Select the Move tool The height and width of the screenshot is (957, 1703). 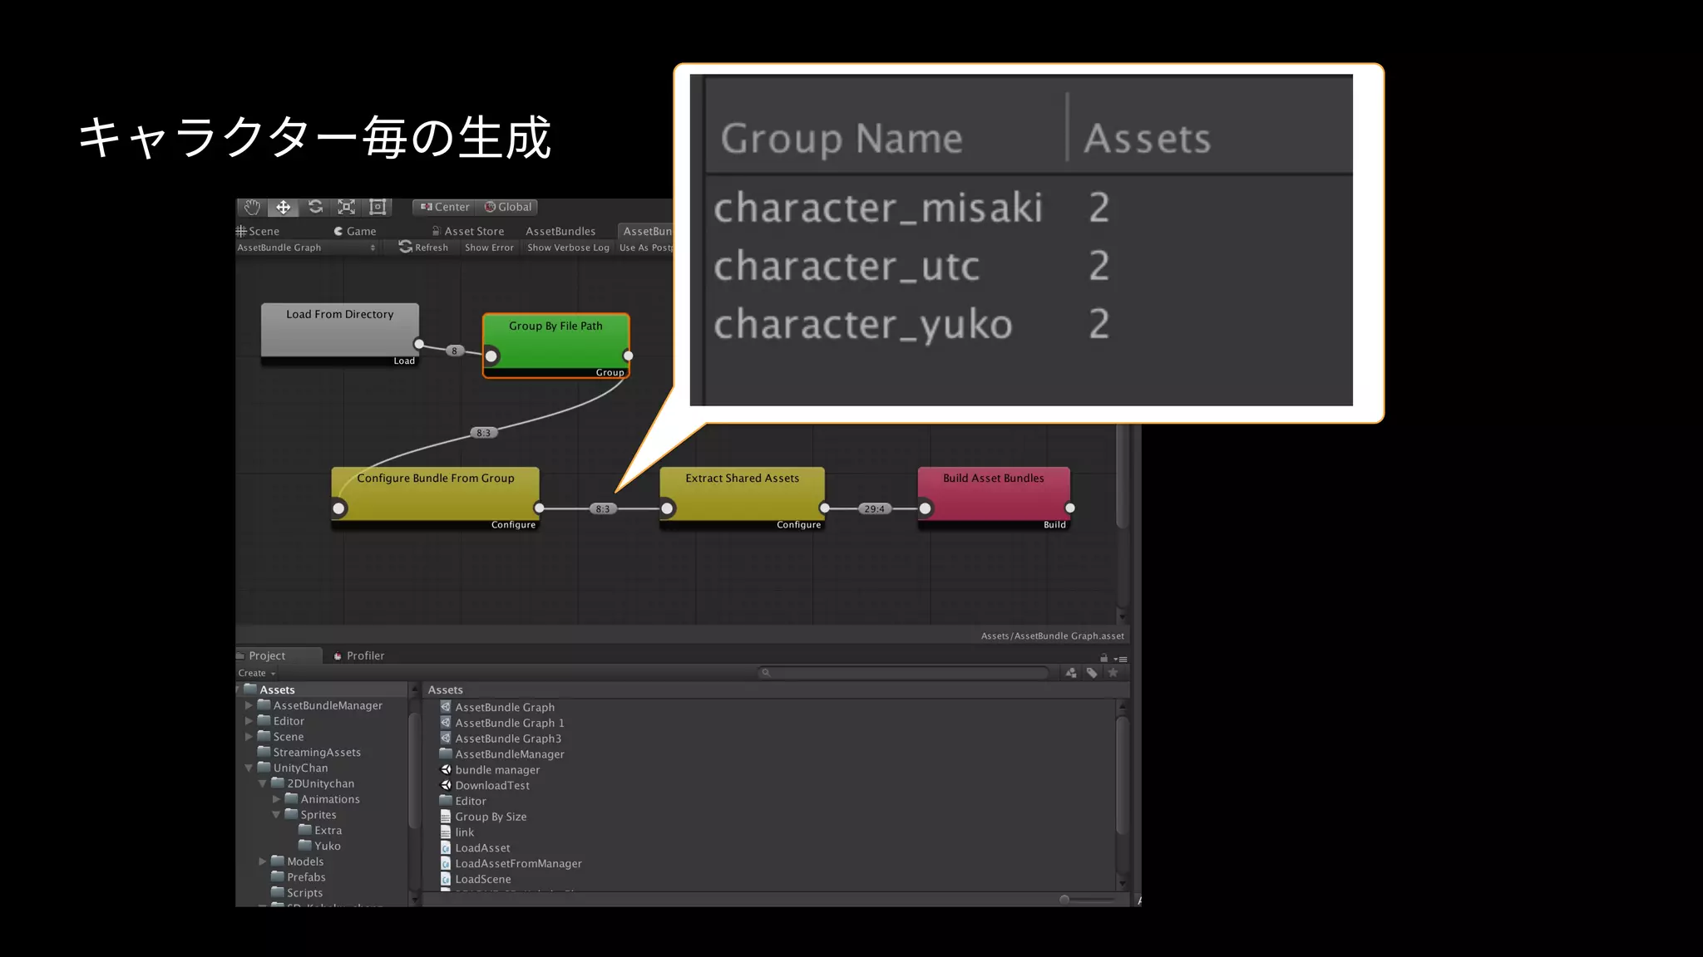(x=284, y=207)
